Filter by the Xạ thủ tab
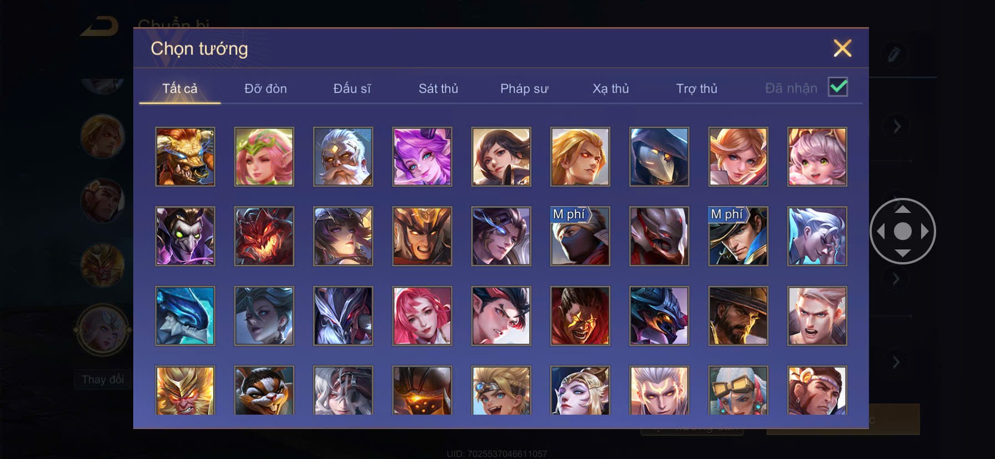 [611, 89]
